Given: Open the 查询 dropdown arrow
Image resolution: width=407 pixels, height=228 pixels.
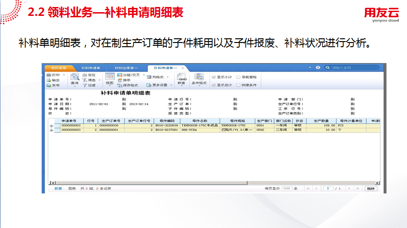Looking at the screenshot, I should (75, 86).
